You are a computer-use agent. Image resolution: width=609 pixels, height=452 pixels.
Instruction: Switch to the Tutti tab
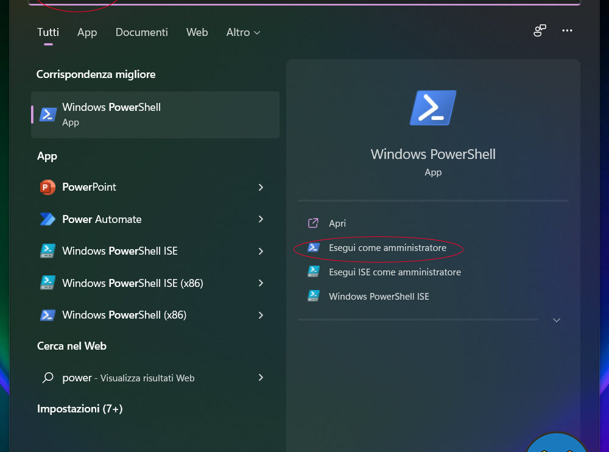pos(48,32)
